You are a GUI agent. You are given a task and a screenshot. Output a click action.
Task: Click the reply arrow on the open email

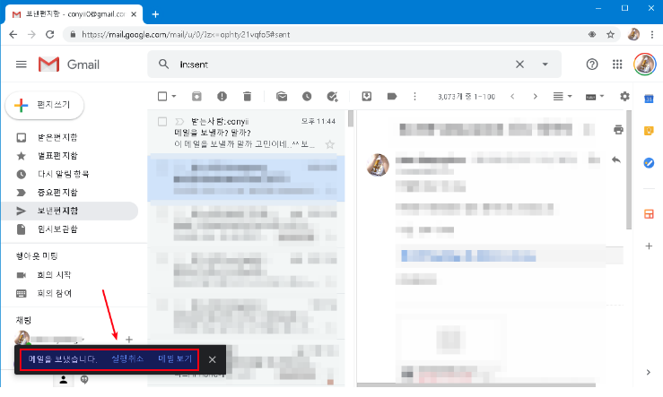coord(616,160)
